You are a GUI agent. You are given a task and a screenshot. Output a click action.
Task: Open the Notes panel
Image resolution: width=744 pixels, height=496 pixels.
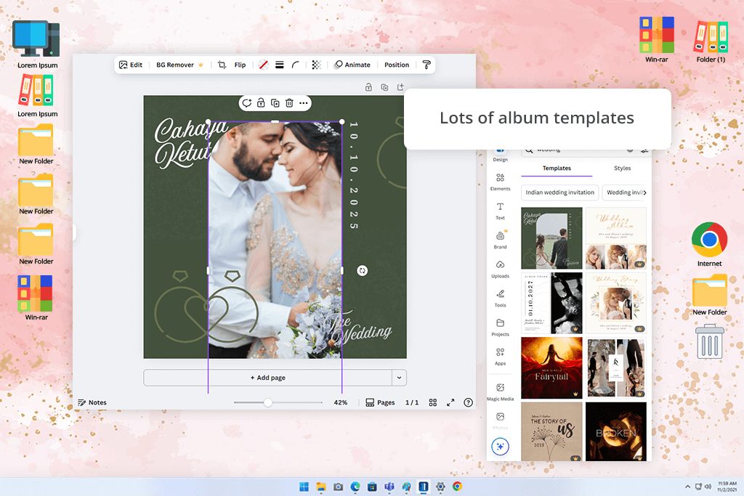click(x=92, y=402)
